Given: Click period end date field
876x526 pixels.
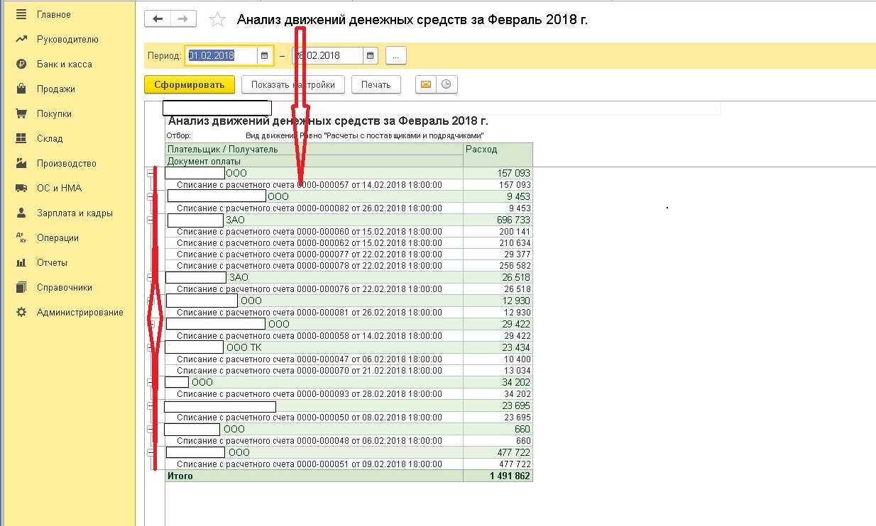Looking at the screenshot, I should [x=327, y=55].
